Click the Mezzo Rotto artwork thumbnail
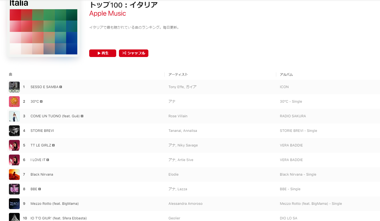 pos(14,204)
